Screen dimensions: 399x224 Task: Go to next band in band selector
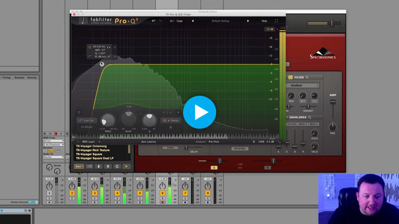[x=170, y=112]
